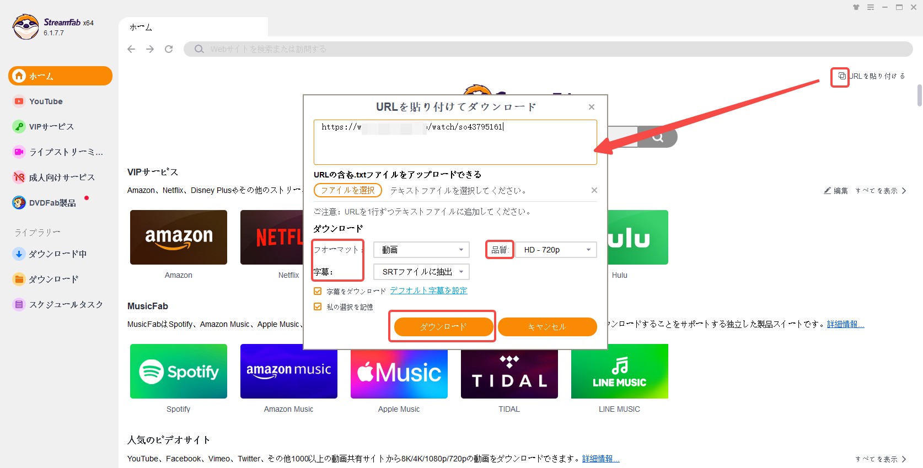Click the vertical scrollbar thumb on the right

point(920,95)
